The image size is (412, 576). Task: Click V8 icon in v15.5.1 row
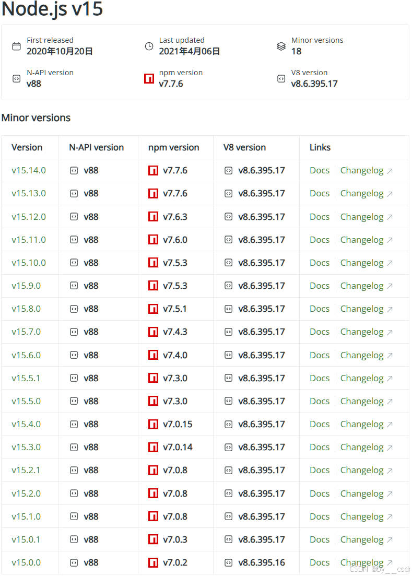point(228,378)
